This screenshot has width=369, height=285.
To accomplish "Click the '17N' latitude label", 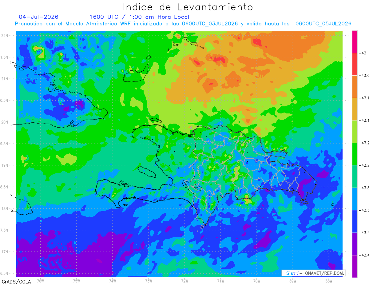I will pyautogui.click(x=4, y=252).
